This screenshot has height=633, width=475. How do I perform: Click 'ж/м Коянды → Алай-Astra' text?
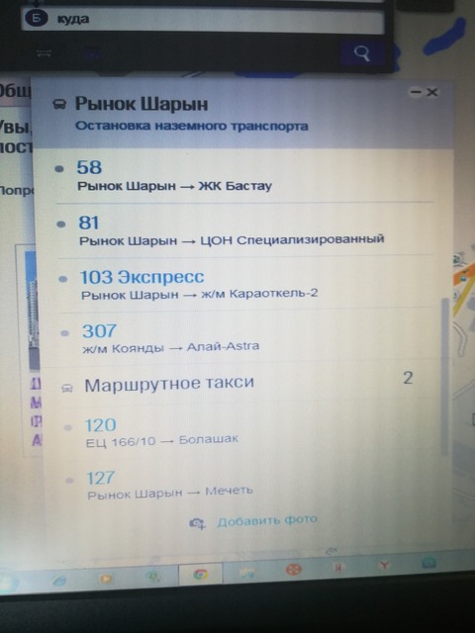(171, 347)
